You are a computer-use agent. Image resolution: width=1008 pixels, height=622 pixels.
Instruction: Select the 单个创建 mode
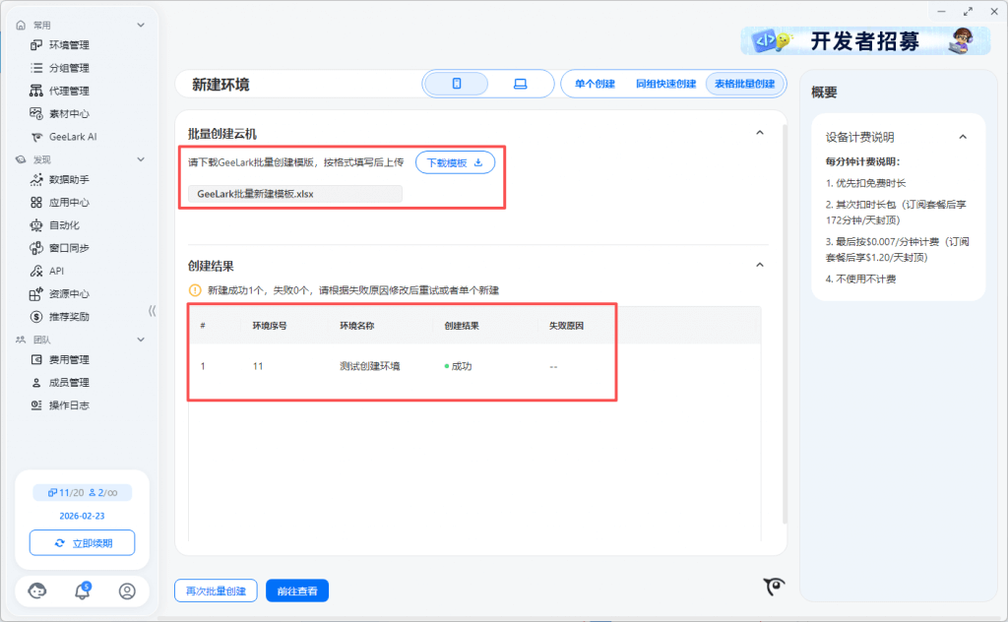(x=595, y=84)
